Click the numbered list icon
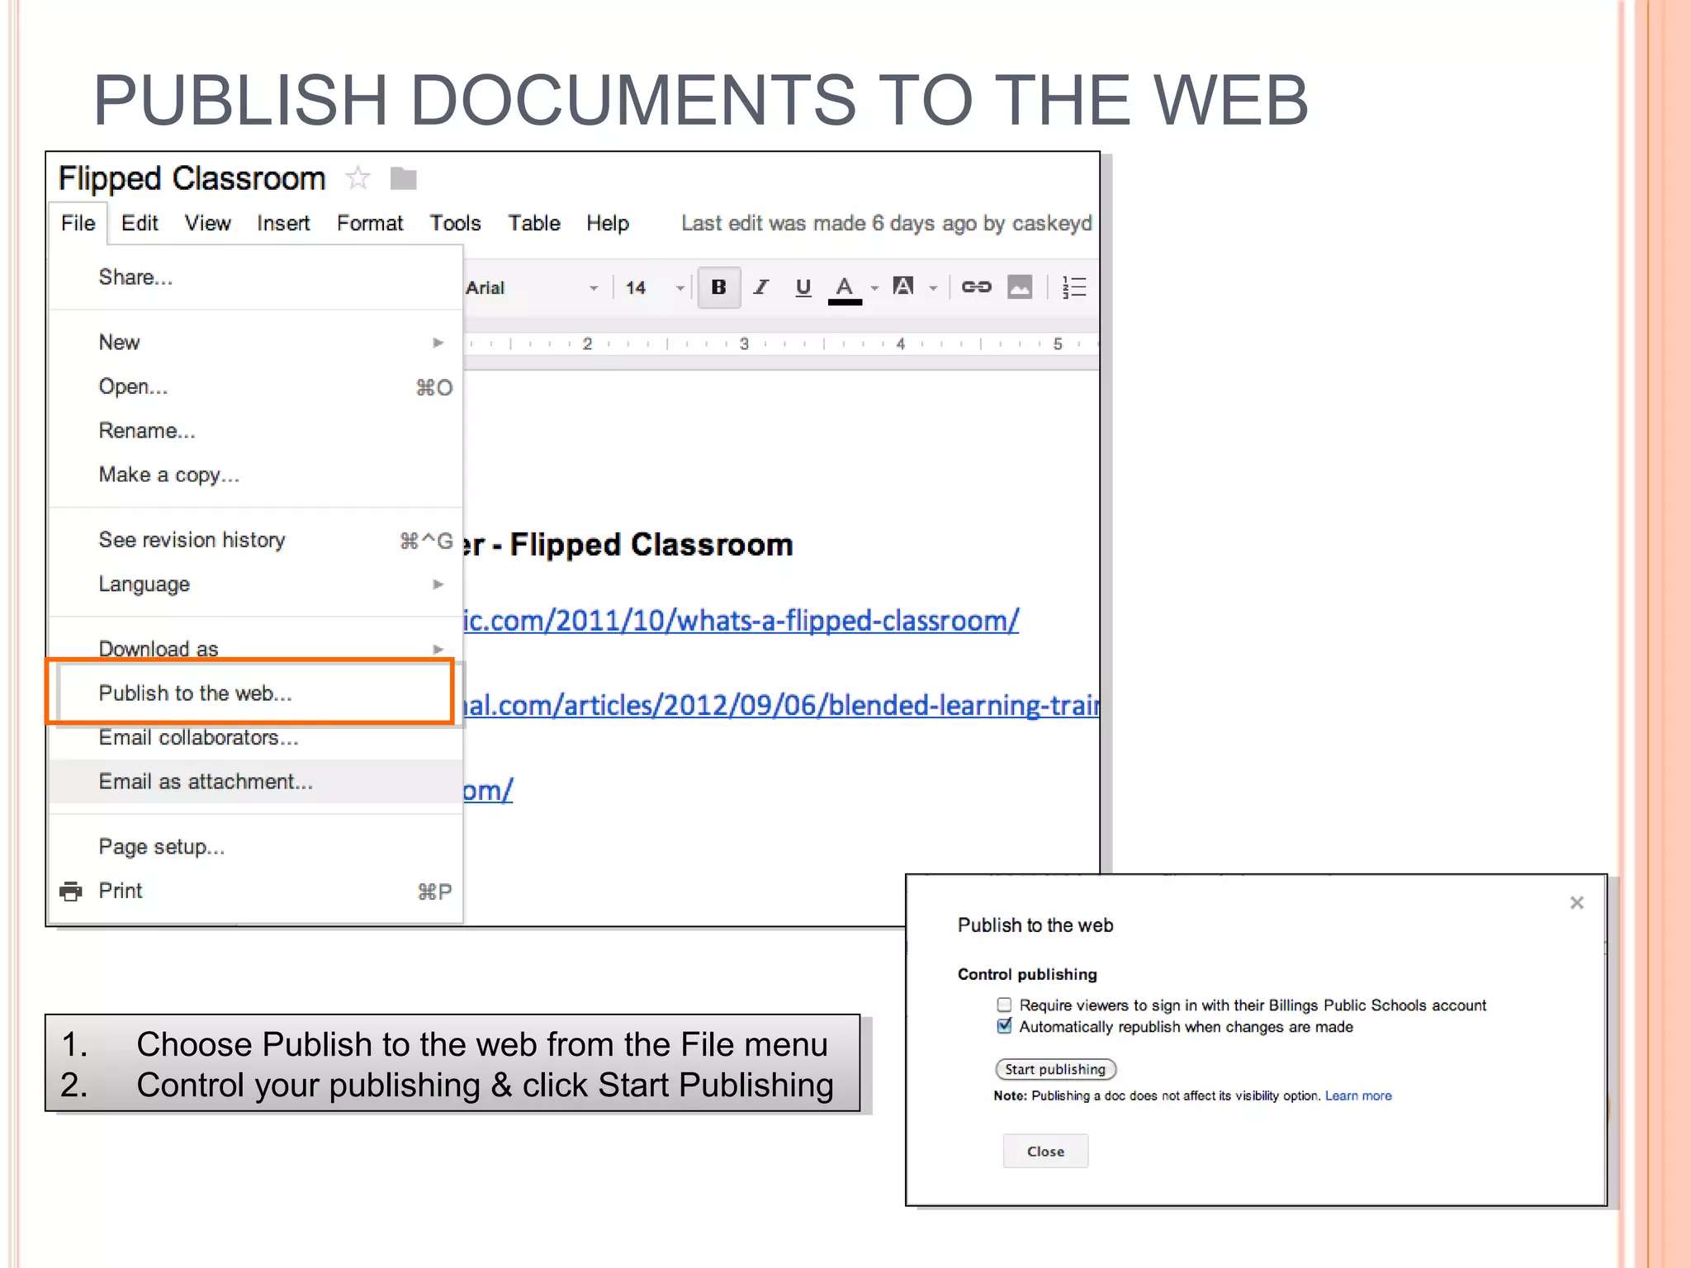Image resolution: width=1691 pixels, height=1268 pixels. (1073, 287)
